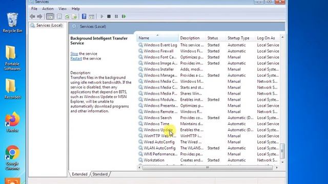The image size is (328, 184).
Task: Sort by the Description column header
Action: [192, 38]
